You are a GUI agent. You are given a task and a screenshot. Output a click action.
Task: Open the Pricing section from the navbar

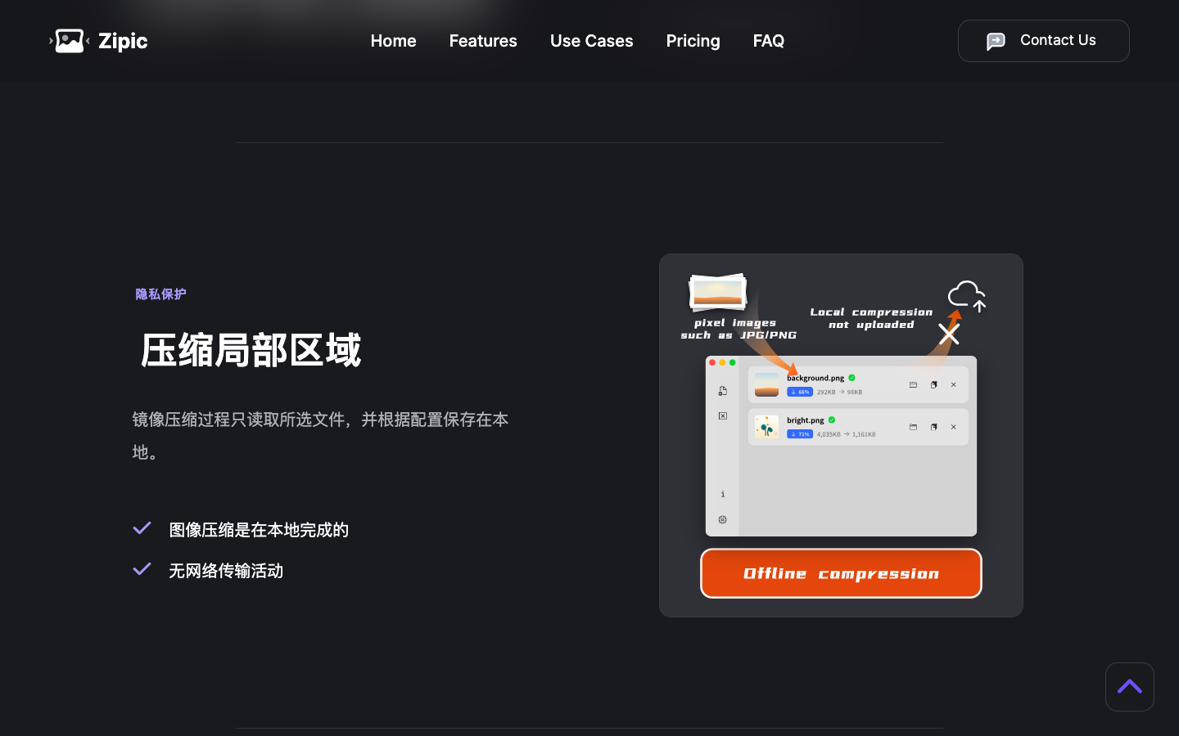693,40
